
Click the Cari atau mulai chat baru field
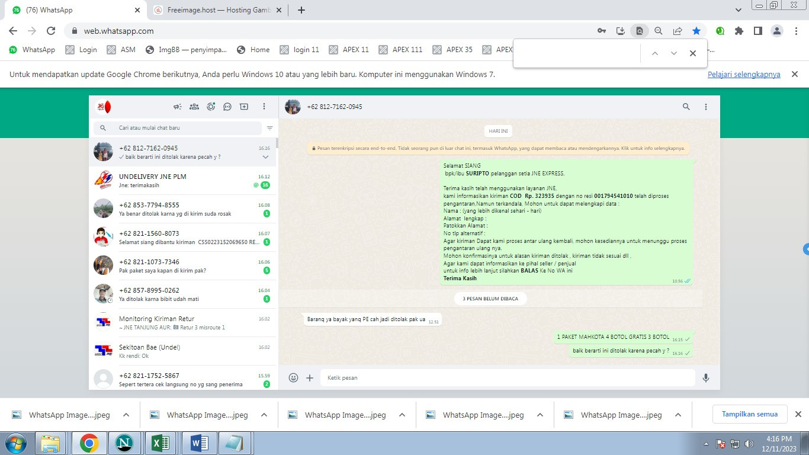(178, 128)
